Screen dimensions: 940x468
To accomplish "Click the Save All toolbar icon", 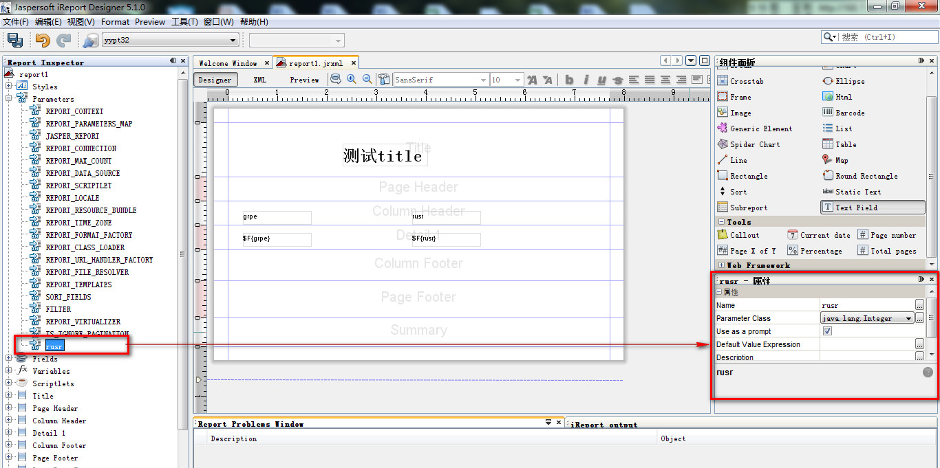I will [15, 40].
